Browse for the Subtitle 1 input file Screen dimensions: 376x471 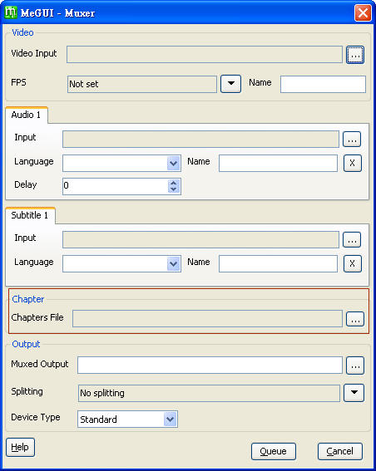pyautogui.click(x=352, y=240)
